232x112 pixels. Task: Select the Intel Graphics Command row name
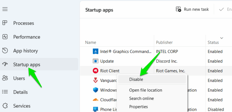coord(126,52)
